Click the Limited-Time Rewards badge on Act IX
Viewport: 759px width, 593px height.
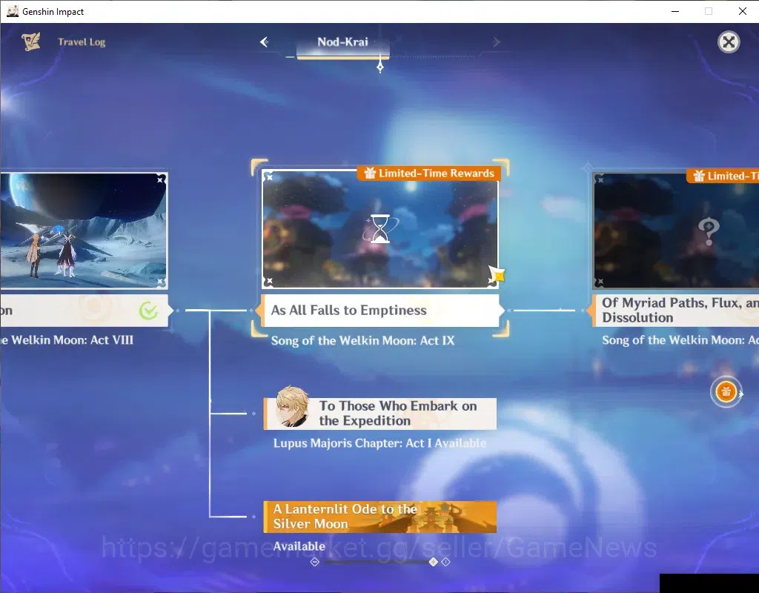tap(429, 173)
